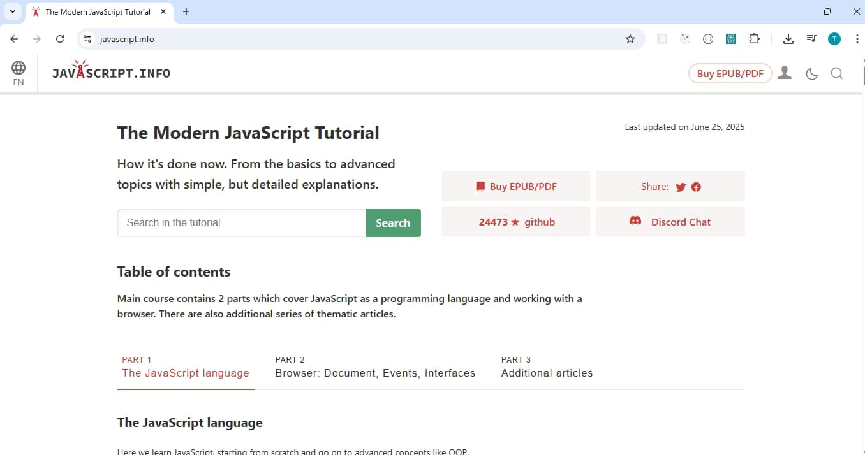Click the user profile silhouette icon
The height and width of the screenshot is (455, 865).
click(785, 73)
